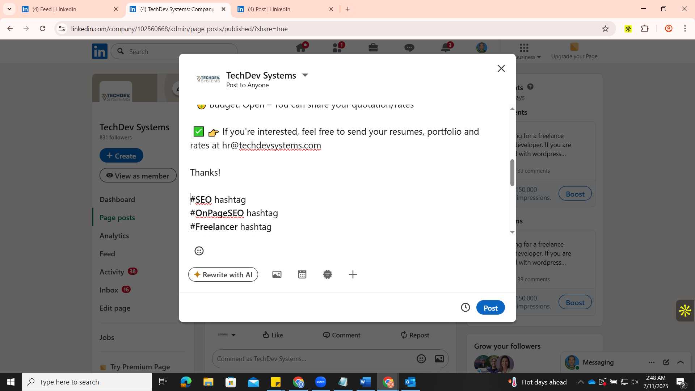Click the emoji picker smiley in post composer
This screenshot has height=391, width=695.
pyautogui.click(x=199, y=251)
